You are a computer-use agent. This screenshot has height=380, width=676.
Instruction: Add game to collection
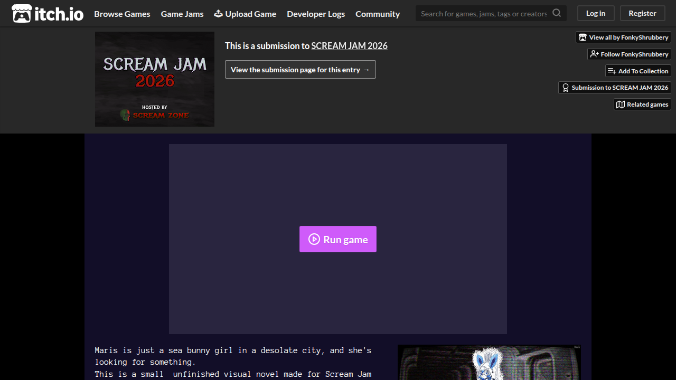638,71
